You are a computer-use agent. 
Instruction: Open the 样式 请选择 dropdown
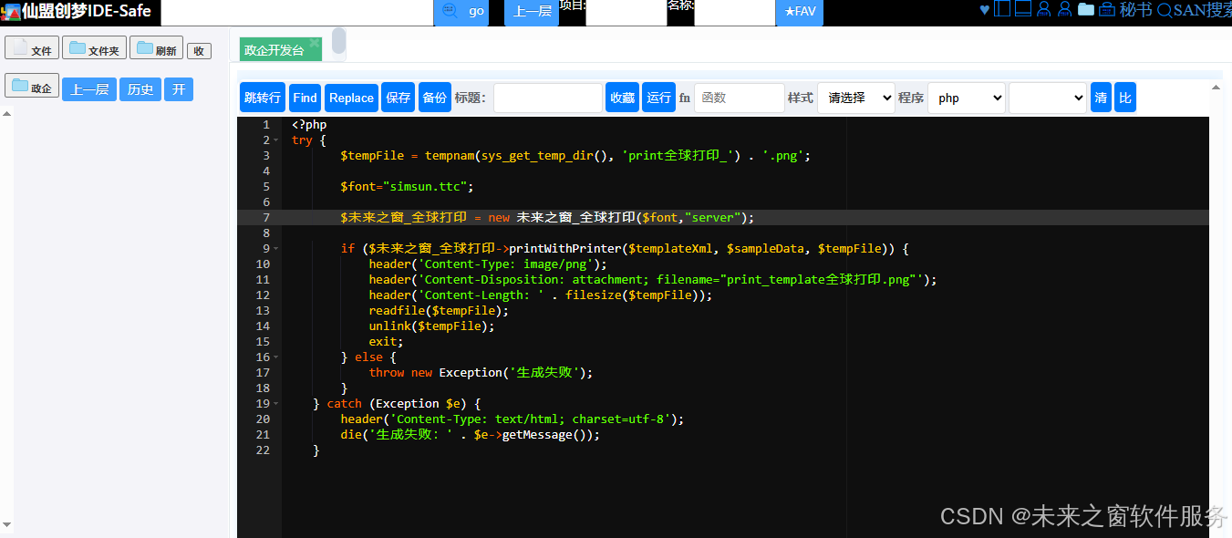855,98
